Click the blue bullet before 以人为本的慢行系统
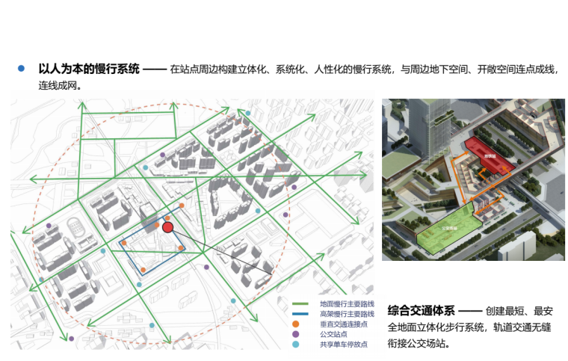This screenshot has height=361, width=568. (x=21, y=69)
